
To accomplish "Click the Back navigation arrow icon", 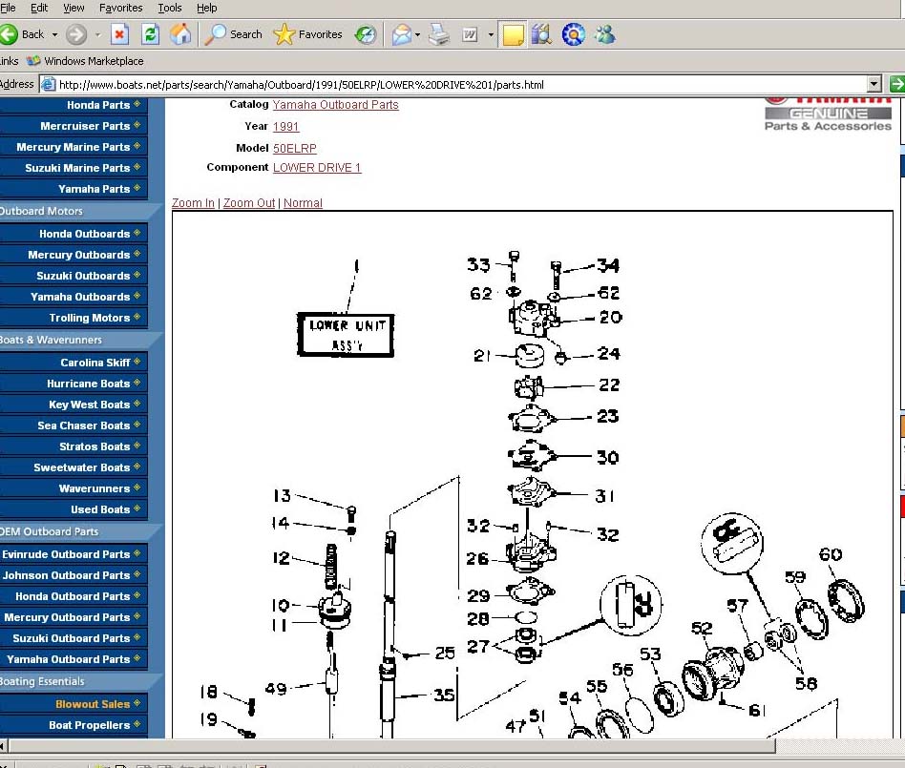I will click(9, 34).
